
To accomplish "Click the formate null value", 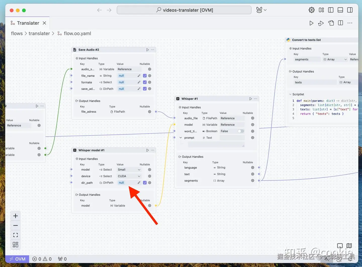I will pyautogui.click(x=121, y=82).
